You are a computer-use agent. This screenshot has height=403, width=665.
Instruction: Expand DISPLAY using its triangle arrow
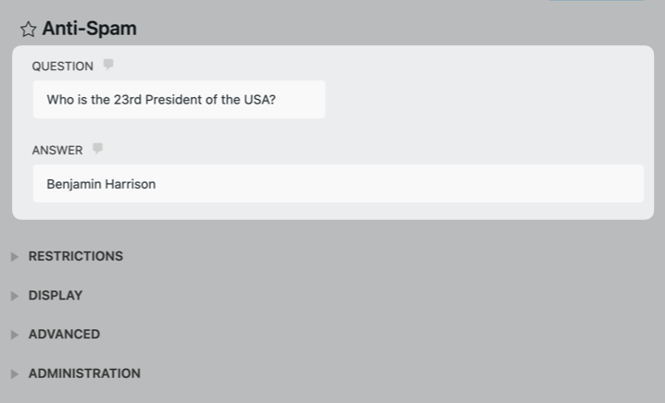[15, 296]
